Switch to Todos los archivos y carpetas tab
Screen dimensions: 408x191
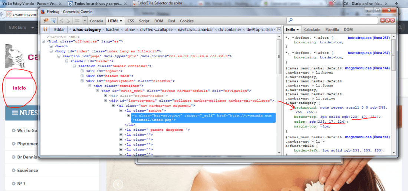[x=98, y=4]
